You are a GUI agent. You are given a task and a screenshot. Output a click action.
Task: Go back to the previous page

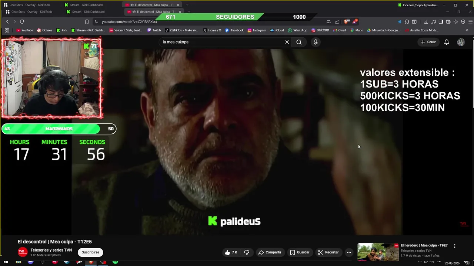tap(7, 22)
